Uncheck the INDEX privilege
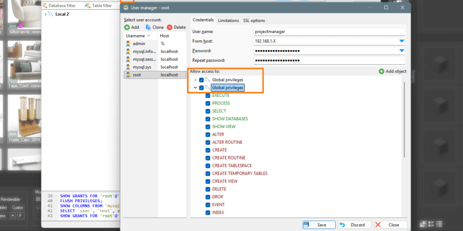Viewport: 463px width, 231px height. pos(208,213)
